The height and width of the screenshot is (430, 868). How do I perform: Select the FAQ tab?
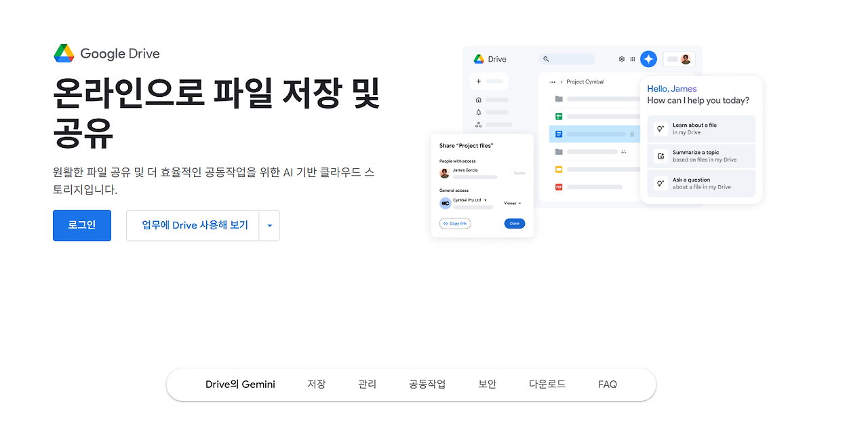(x=608, y=384)
